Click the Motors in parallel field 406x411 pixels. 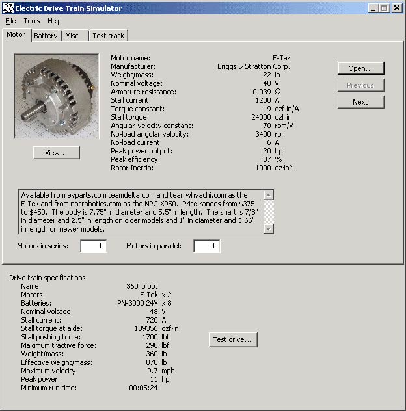pos(207,246)
